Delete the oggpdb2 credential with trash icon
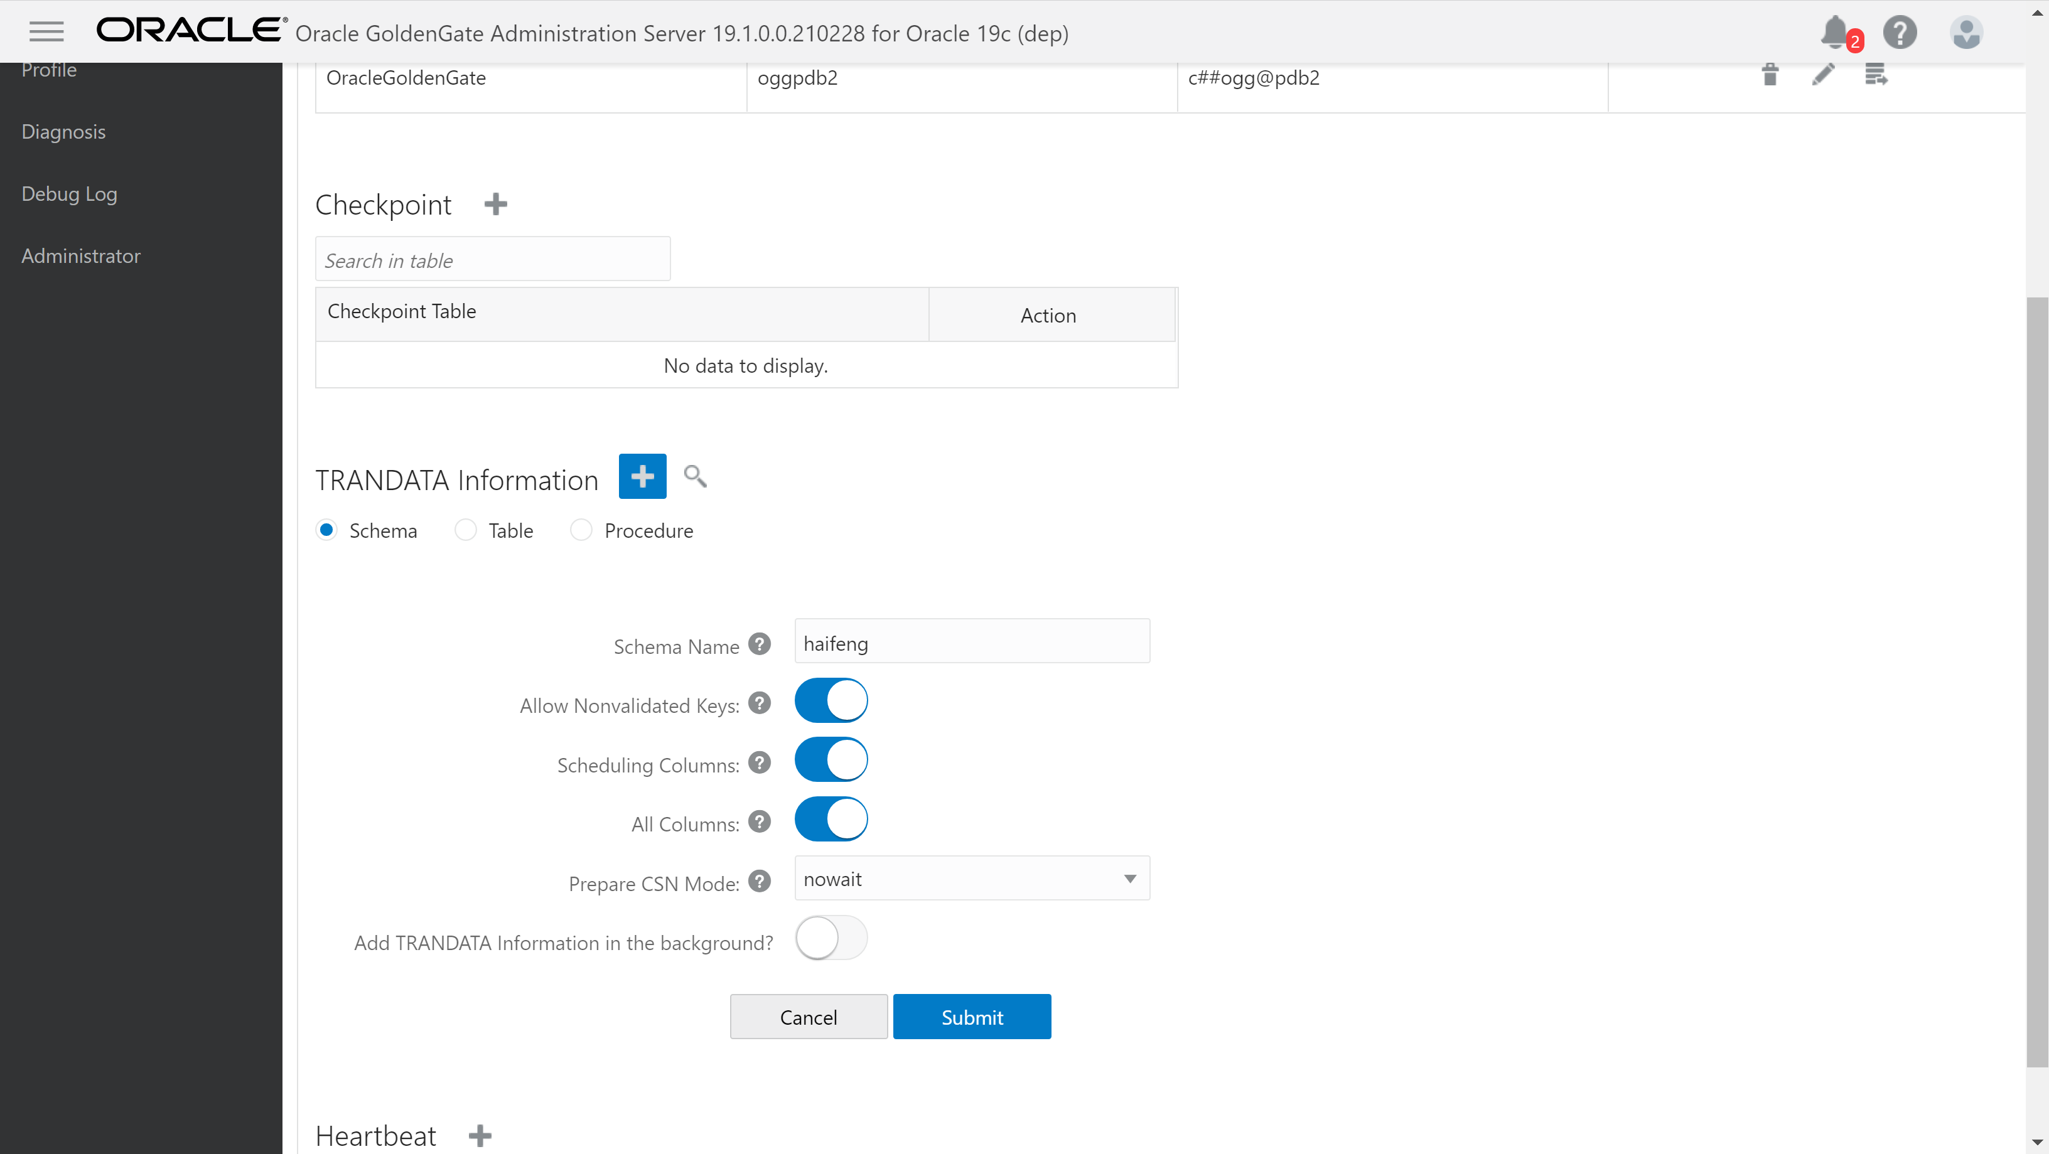 [1770, 75]
